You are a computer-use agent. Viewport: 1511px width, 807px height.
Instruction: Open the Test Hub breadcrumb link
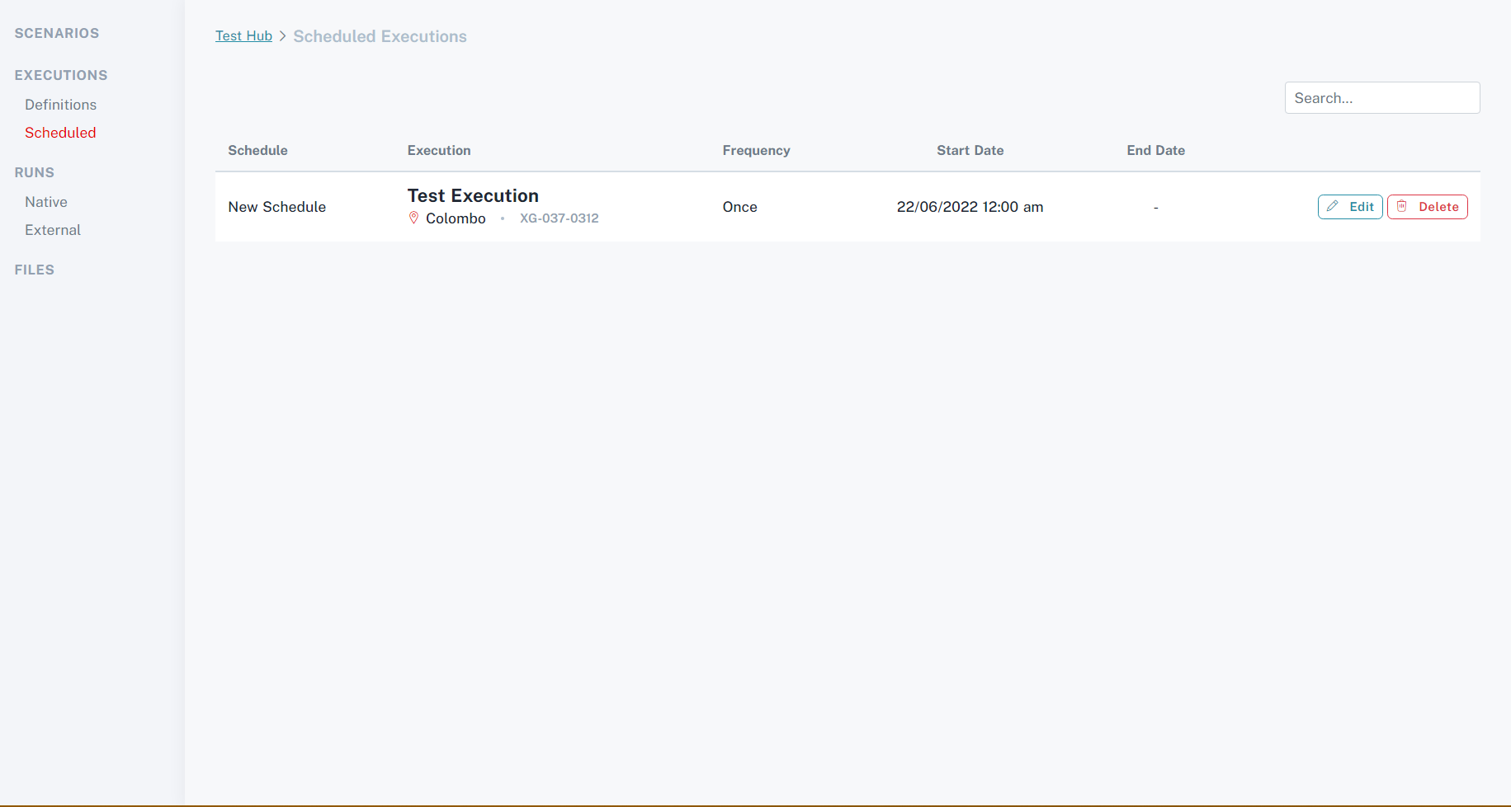point(243,36)
